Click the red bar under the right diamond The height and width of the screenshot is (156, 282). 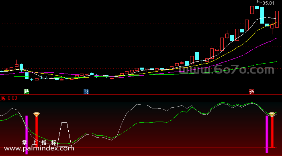pyautogui.click(x=272, y=132)
